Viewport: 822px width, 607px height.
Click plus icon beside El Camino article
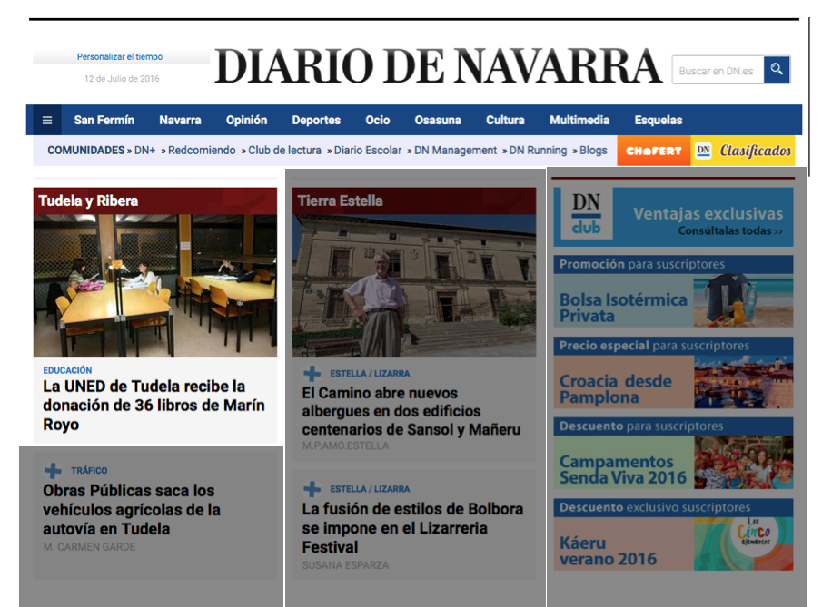[312, 374]
